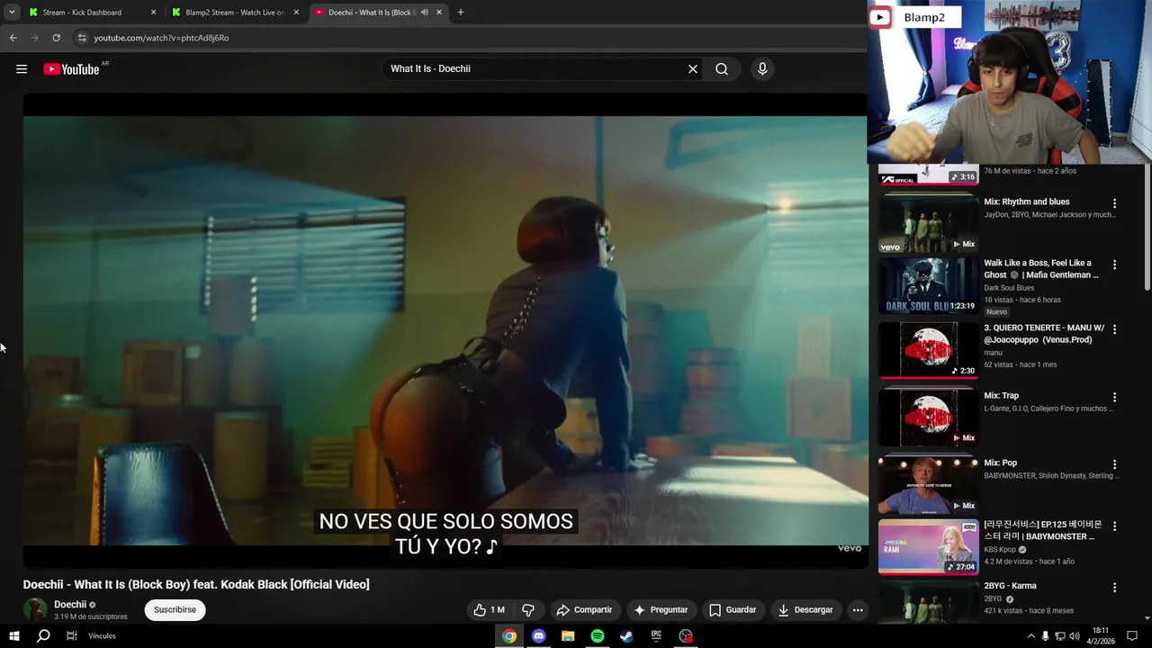Open the BABYMONSTER EP.125 thumbnail
Screen dimensions: 1152x648
coord(928,546)
